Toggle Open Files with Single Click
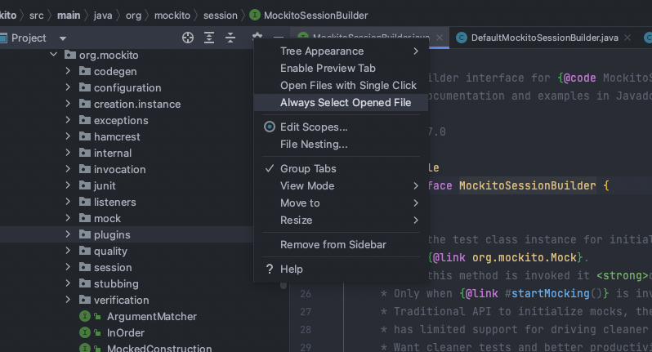This screenshot has width=652, height=352. (x=341, y=85)
